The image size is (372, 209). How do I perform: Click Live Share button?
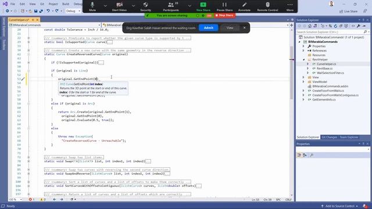[348, 11]
